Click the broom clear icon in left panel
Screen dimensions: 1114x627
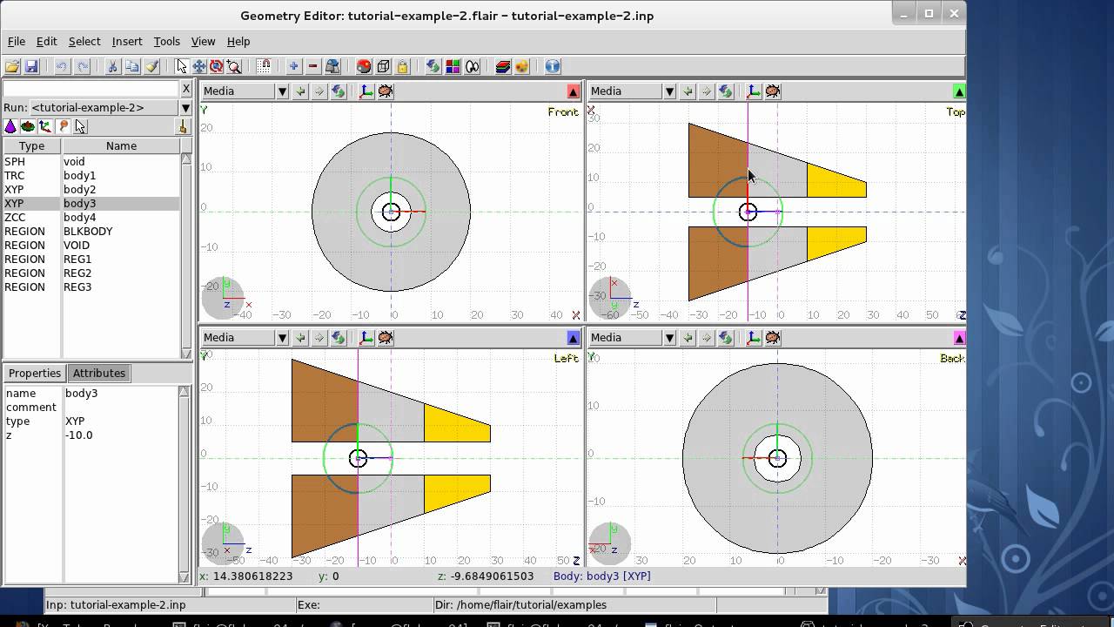[x=183, y=127]
